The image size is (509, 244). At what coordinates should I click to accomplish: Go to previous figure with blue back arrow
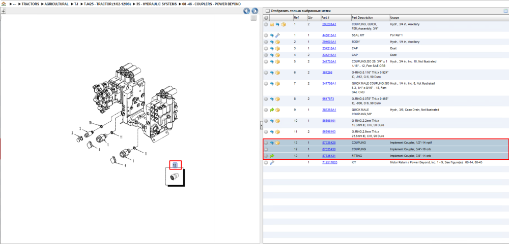tap(247, 11)
